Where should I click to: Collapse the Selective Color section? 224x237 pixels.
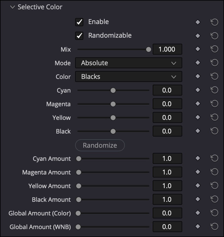click(x=12, y=7)
